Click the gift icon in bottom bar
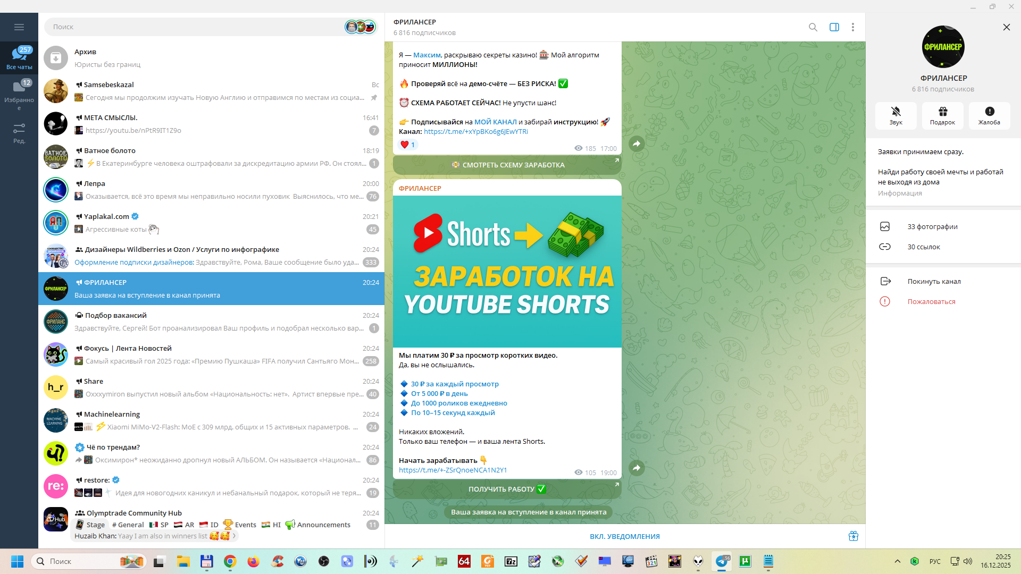 coord(853,536)
